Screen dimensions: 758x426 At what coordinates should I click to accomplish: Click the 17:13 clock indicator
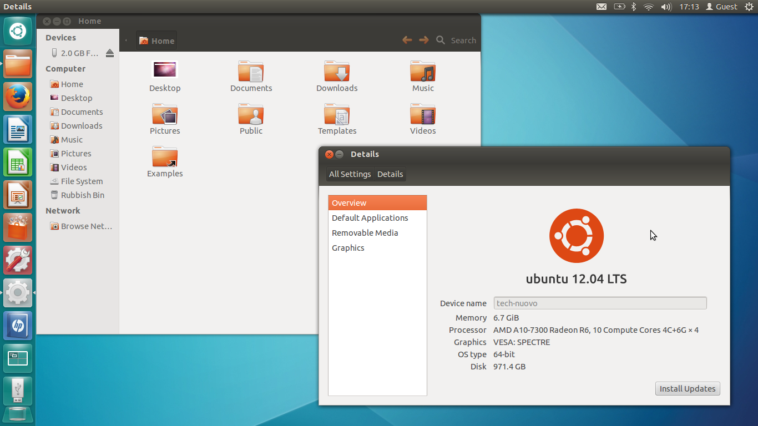click(689, 7)
